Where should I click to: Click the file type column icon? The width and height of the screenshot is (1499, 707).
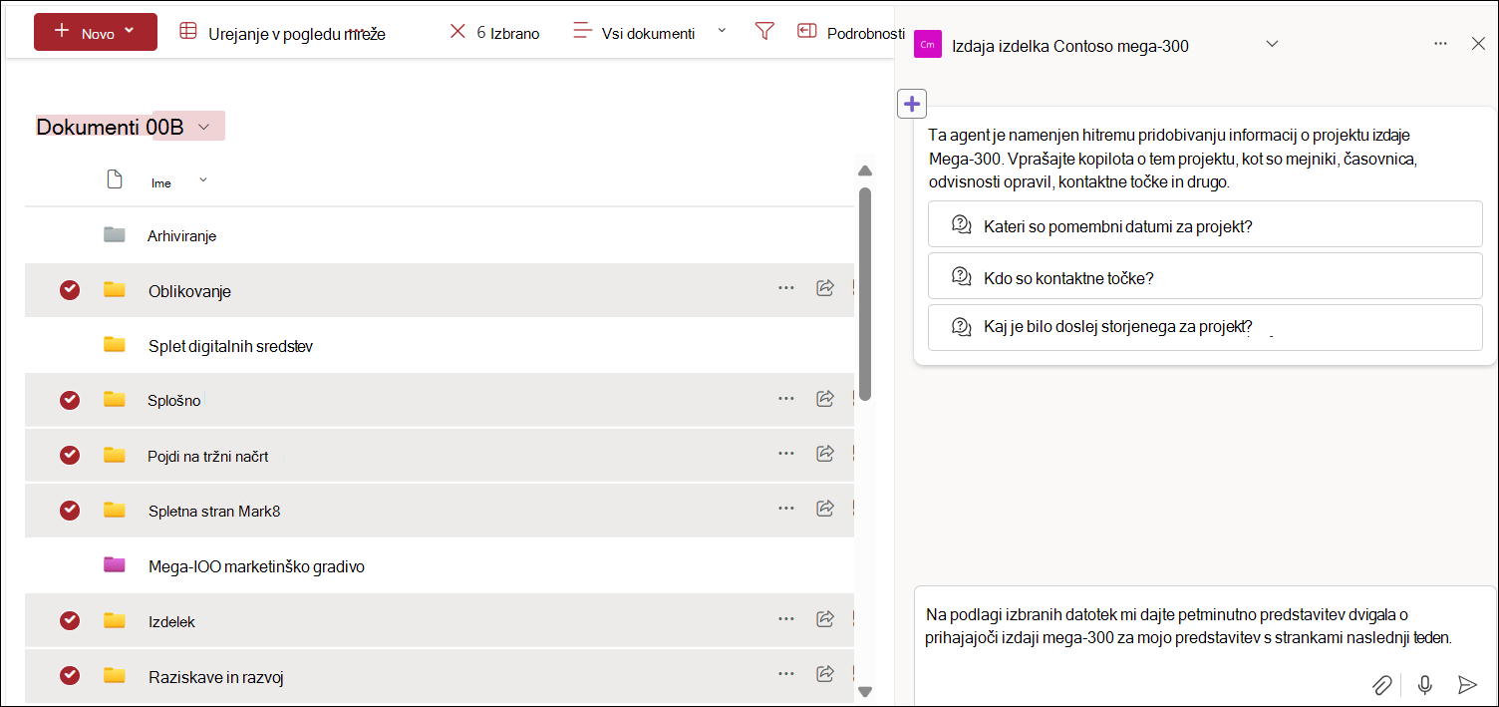[x=115, y=180]
